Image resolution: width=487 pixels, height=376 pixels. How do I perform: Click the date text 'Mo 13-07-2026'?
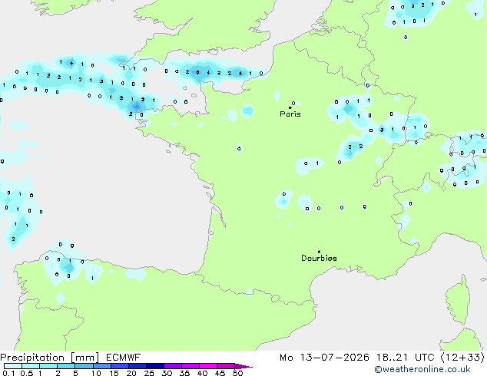click(324, 358)
